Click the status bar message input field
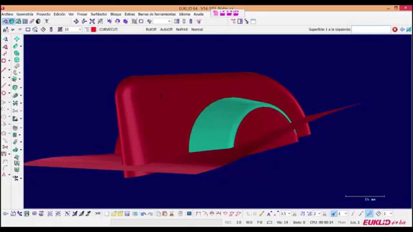Screen dimensions: 413x232 (166, 222)
